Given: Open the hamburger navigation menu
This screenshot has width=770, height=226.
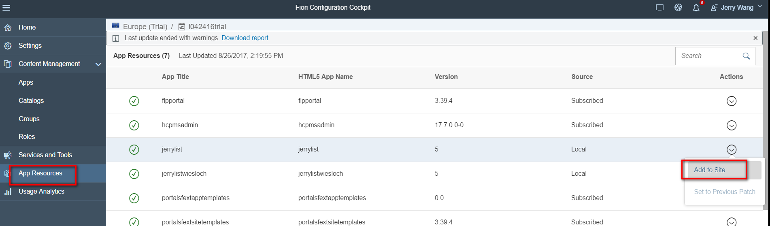Looking at the screenshot, I should tap(6, 8).
